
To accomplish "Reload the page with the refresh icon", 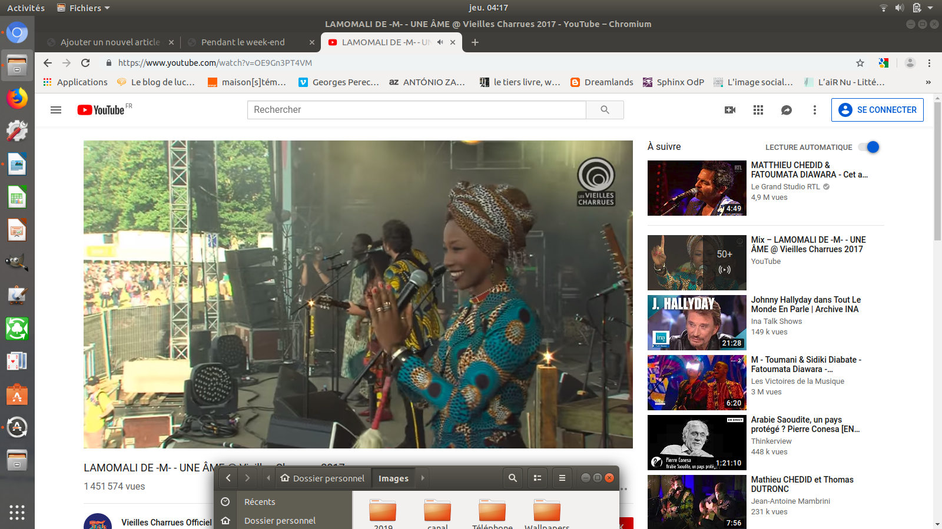I will 85,63.
